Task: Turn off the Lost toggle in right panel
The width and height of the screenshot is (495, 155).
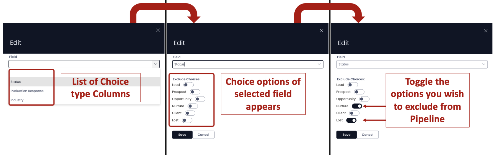Action: coord(352,120)
